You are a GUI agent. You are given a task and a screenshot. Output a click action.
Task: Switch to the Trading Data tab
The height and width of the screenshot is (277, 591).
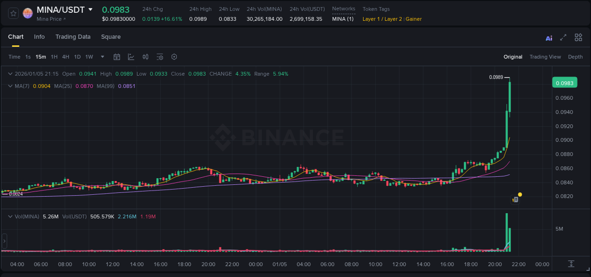pos(73,36)
